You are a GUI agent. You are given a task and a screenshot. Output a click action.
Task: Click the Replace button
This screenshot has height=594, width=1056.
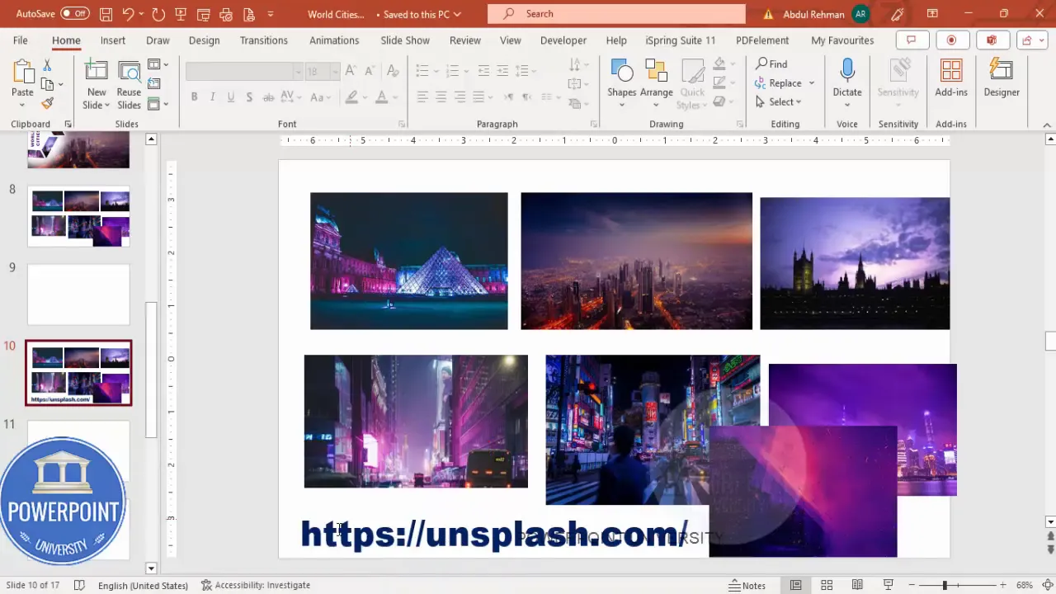click(x=778, y=82)
